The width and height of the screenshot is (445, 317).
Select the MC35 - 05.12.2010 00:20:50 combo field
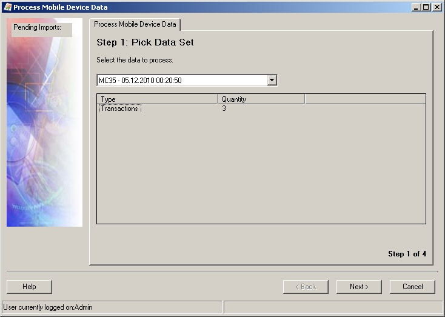pyautogui.click(x=187, y=81)
